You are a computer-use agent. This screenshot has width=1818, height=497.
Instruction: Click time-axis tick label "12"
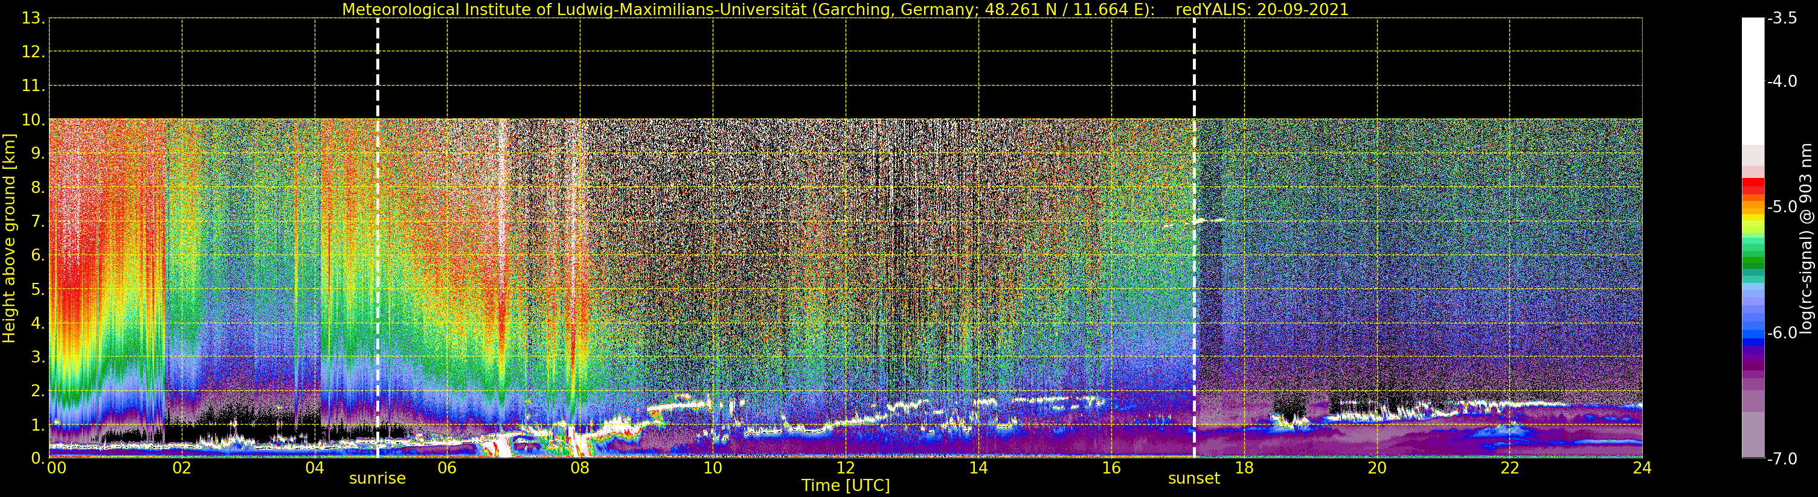pyautogui.click(x=846, y=467)
